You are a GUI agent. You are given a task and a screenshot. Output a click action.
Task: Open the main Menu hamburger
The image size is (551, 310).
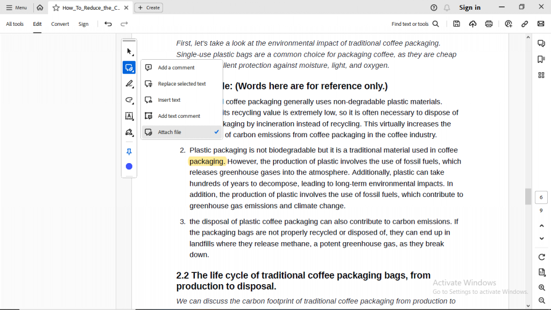(x=17, y=8)
